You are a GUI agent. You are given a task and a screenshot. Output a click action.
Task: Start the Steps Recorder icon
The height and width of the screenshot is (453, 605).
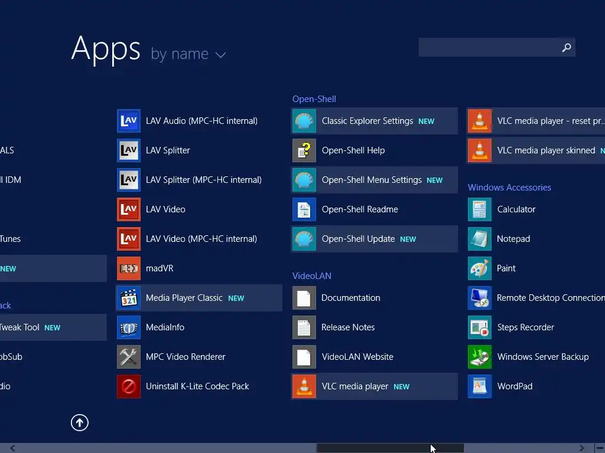[480, 327]
